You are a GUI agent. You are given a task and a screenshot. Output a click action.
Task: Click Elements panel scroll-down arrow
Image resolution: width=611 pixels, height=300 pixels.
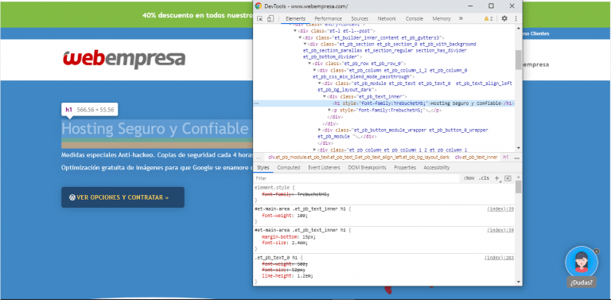coord(518,148)
